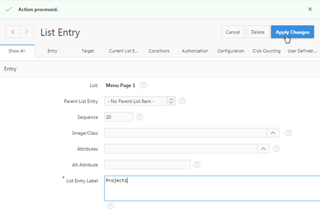Show help for Parent List Entry
This screenshot has width=320, height=213.
point(182,101)
